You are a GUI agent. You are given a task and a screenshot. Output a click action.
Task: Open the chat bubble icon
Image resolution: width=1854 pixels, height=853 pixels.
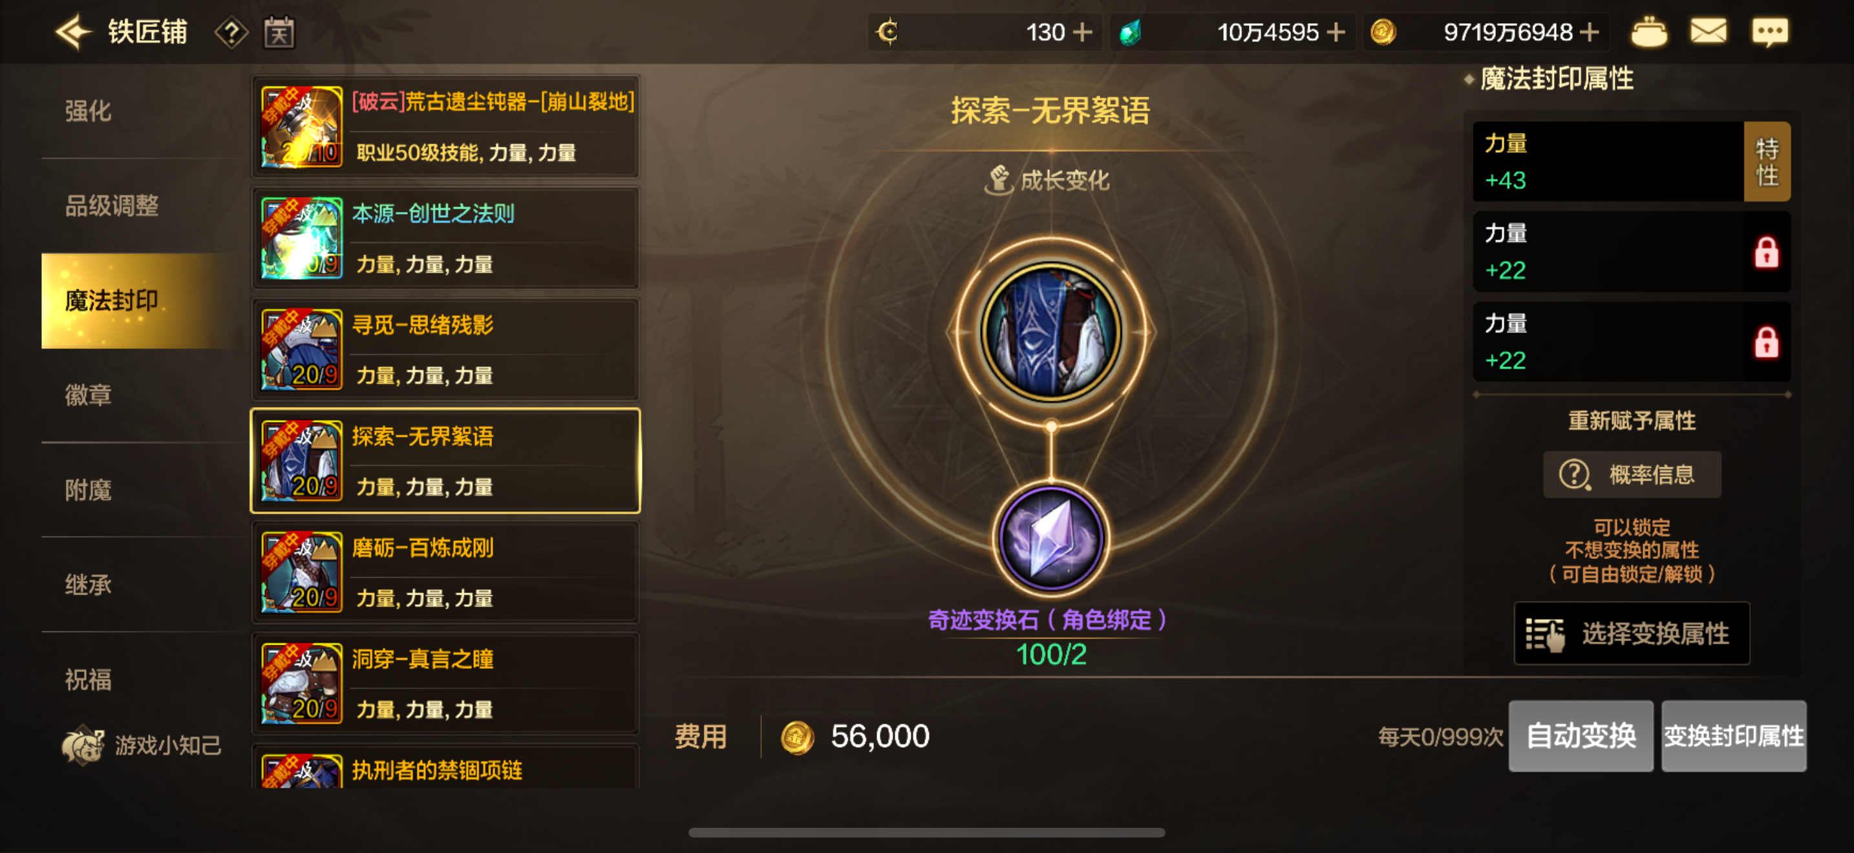pyautogui.click(x=1770, y=32)
